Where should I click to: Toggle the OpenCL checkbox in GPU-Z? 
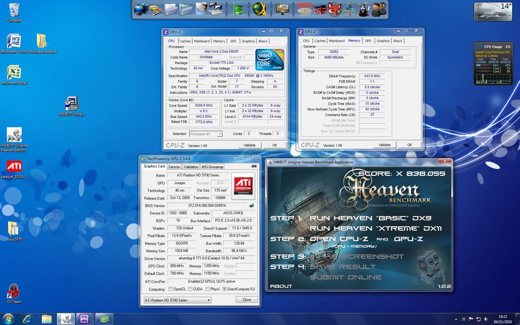(171, 289)
